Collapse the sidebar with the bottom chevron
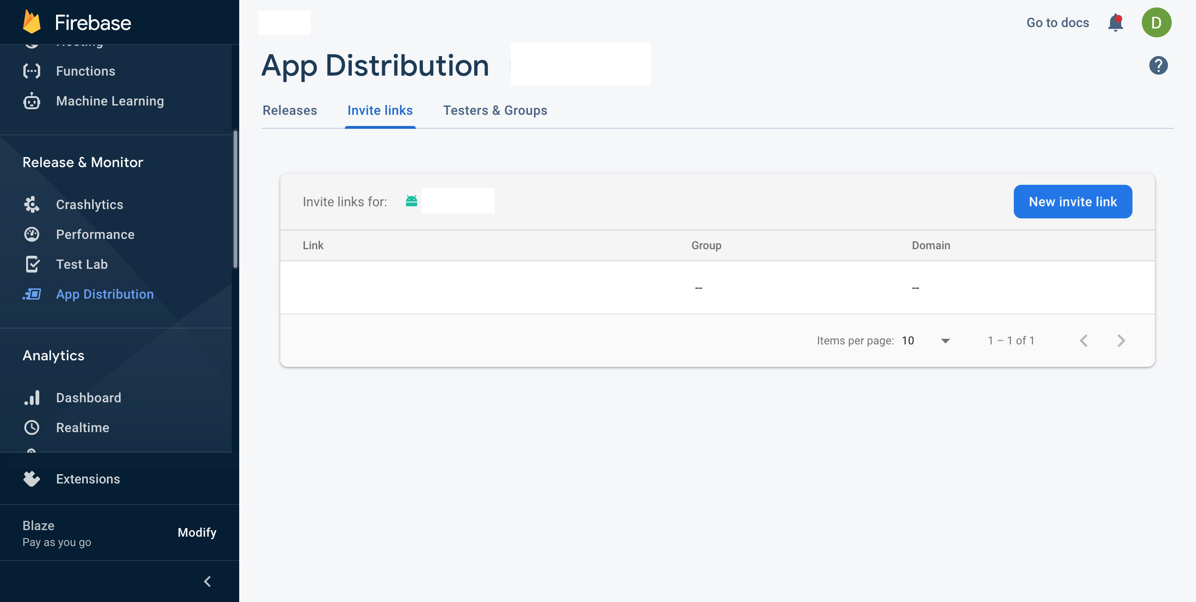Viewport: 1196px width, 602px height. click(207, 581)
